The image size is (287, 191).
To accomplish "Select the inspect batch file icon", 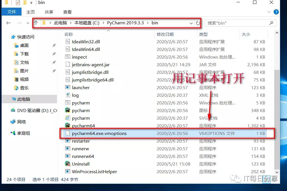I will [x=68, y=57].
